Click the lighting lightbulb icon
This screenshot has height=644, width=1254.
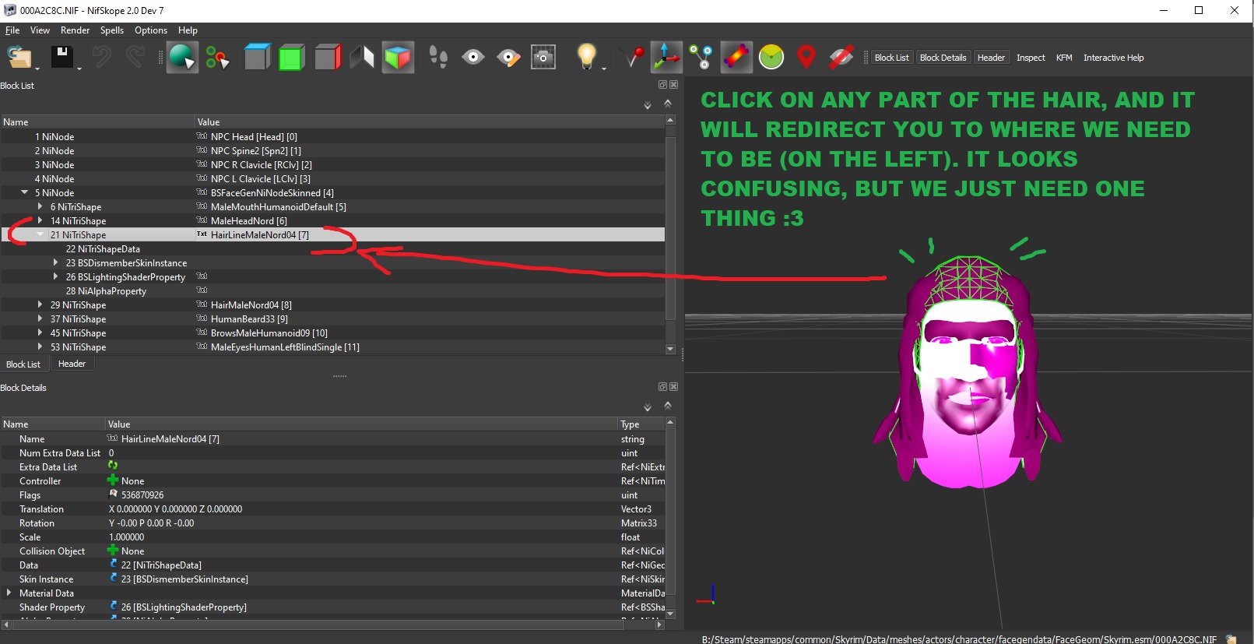[x=586, y=56]
